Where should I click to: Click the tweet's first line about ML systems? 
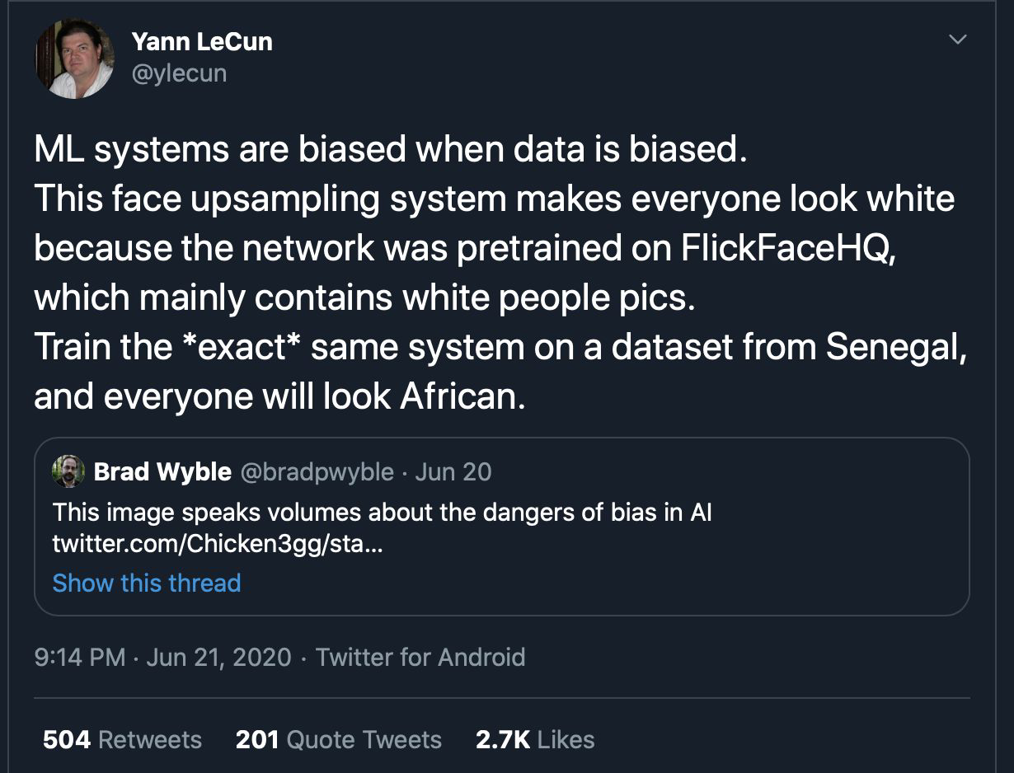(x=390, y=149)
